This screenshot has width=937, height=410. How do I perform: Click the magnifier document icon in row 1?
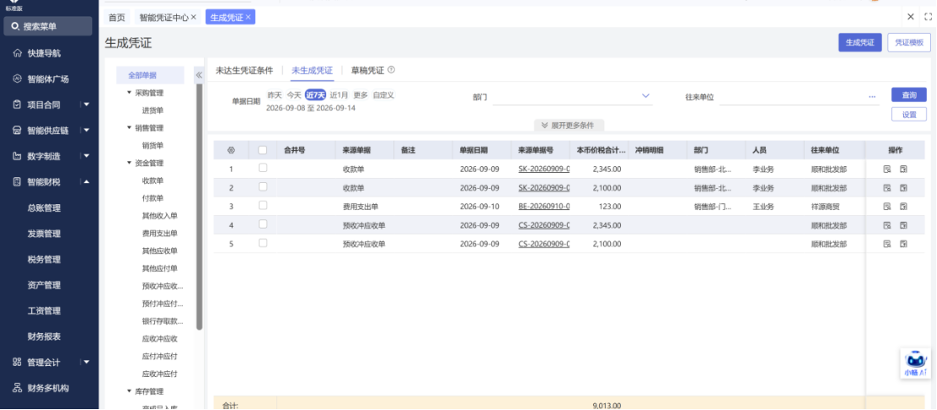(x=887, y=169)
